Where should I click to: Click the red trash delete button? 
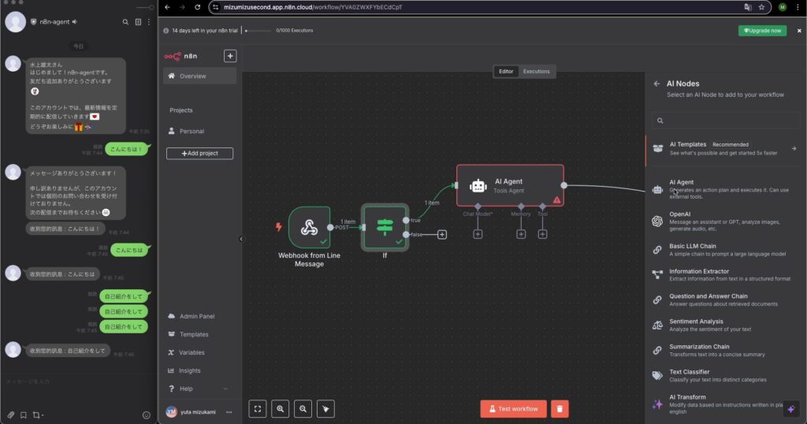[x=560, y=409]
